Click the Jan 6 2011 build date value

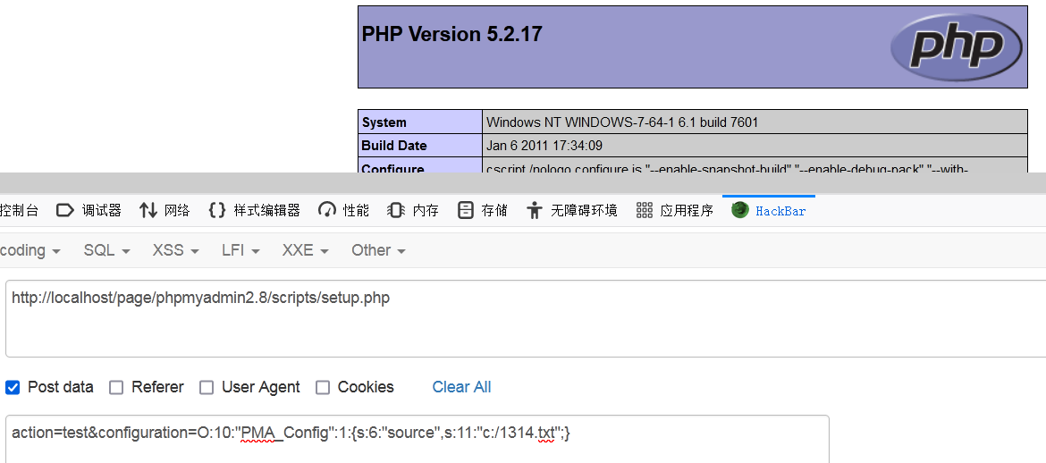click(544, 146)
